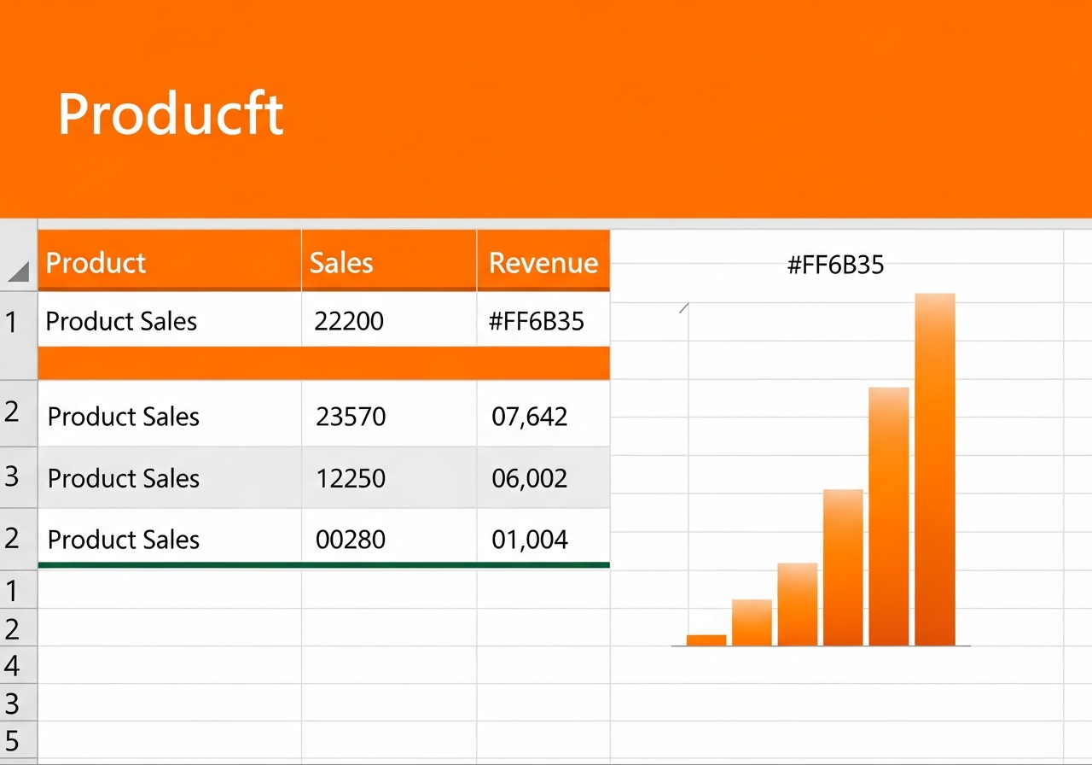Image resolution: width=1092 pixels, height=765 pixels.
Task: Select row header 3 beside 12250 row
Action: [x=12, y=476]
